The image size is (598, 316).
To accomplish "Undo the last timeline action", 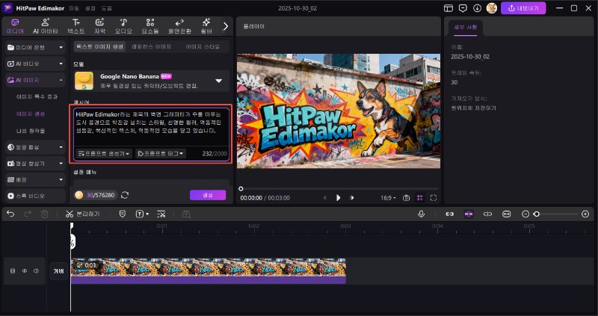I will (10, 214).
